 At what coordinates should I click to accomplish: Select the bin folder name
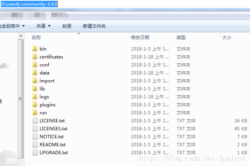tap(43, 49)
